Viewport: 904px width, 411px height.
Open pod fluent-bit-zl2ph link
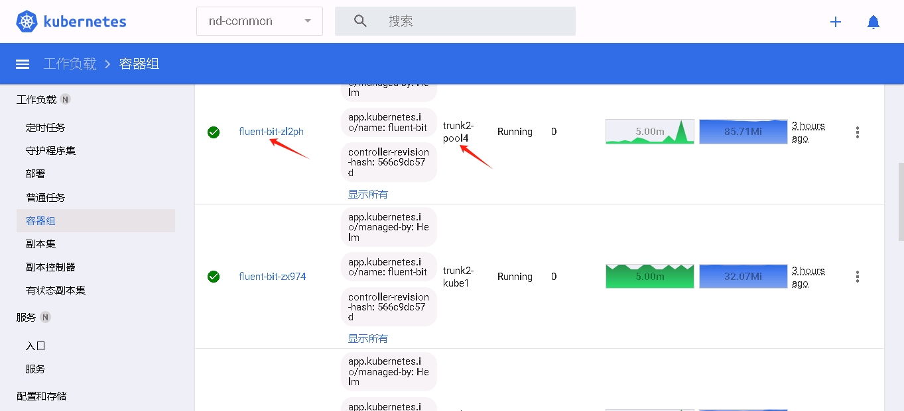point(271,132)
